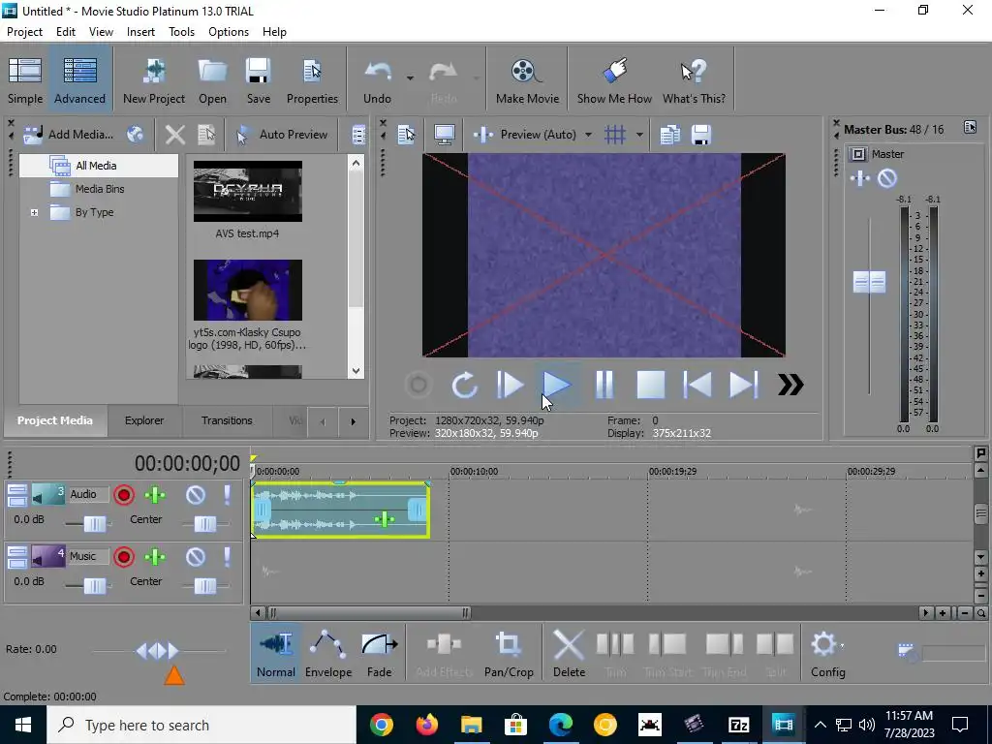Open the Insert menu
The height and width of the screenshot is (744, 992).
(140, 32)
